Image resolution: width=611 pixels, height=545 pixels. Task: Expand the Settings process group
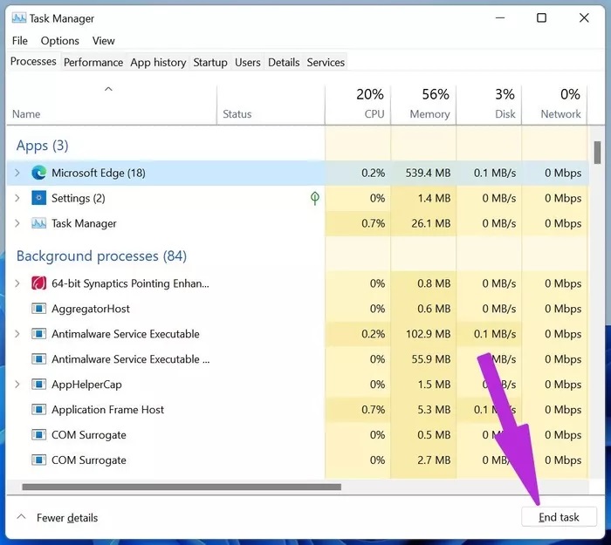[17, 198]
